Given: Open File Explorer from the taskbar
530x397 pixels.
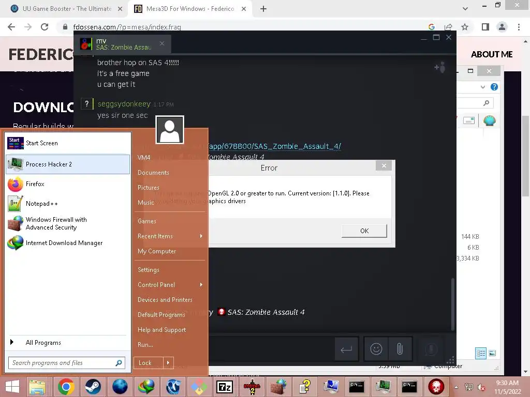Looking at the screenshot, I should click(37, 387).
